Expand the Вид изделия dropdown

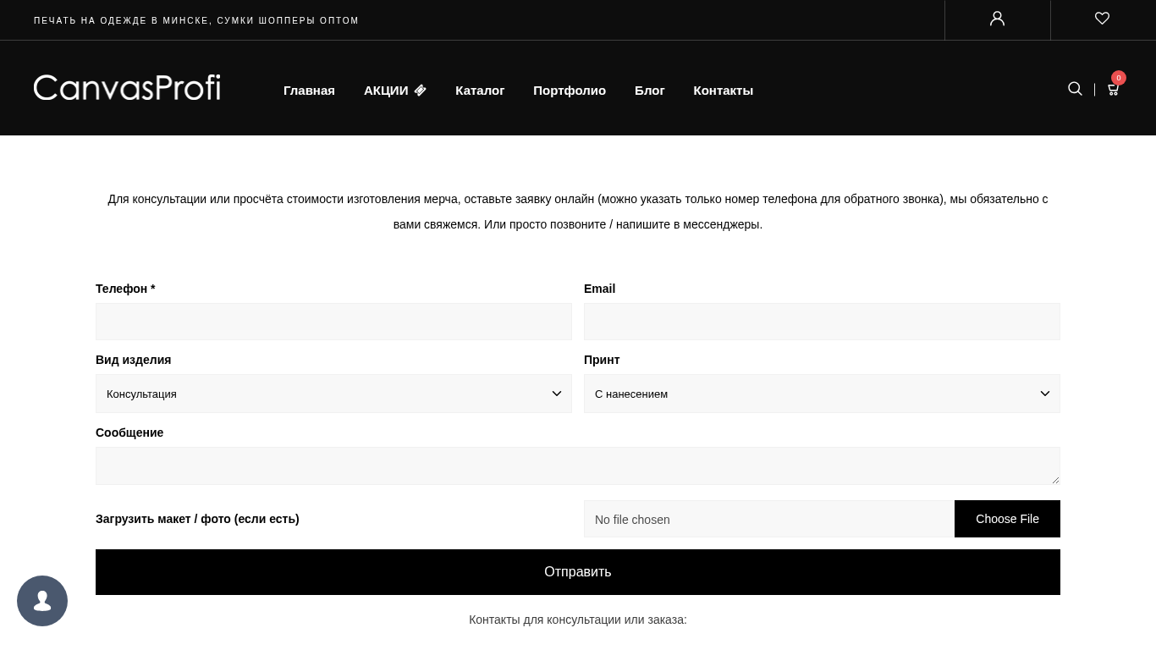click(x=333, y=394)
